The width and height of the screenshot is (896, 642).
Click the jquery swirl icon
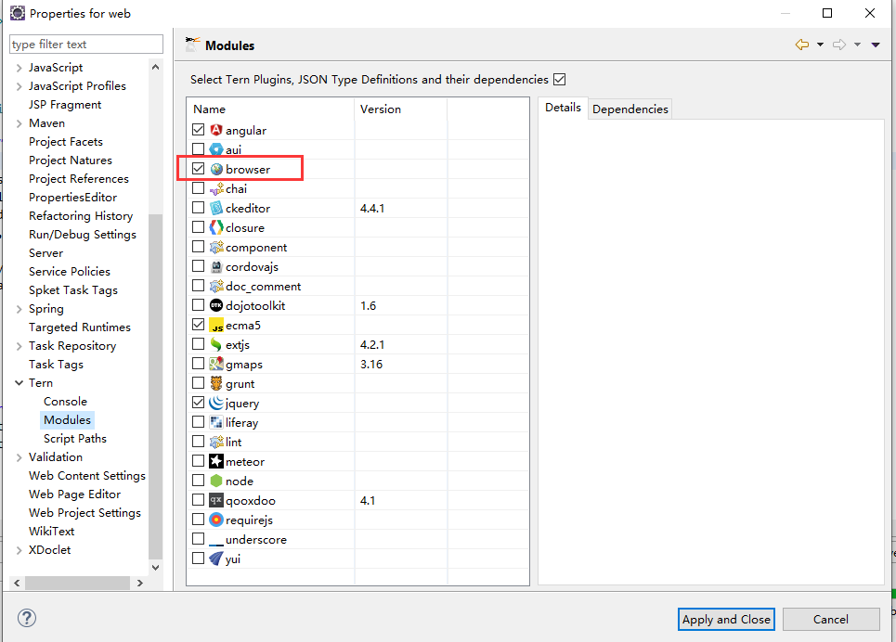[216, 403]
